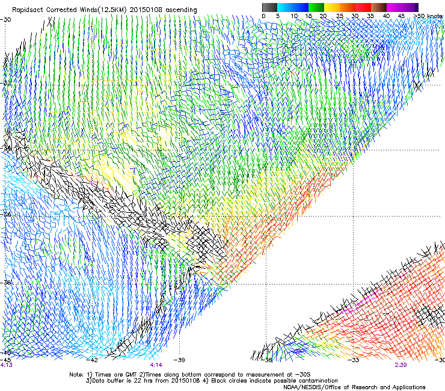
Task: Click the '>50 knots' legend label
Action: [428, 16]
